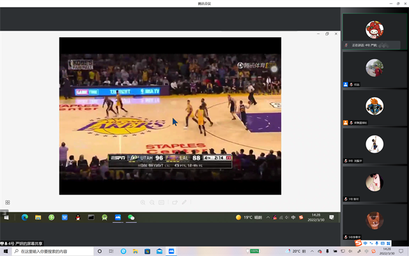Image resolution: width=409 pixels, height=256 pixels.
Task: Click the rotate image icon below the photo
Action: point(174,202)
